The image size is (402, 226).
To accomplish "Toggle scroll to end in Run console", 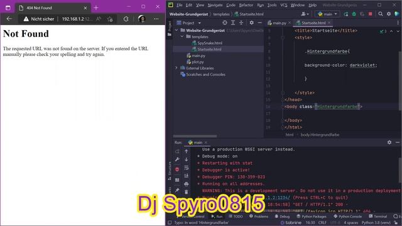I will pos(187,176).
